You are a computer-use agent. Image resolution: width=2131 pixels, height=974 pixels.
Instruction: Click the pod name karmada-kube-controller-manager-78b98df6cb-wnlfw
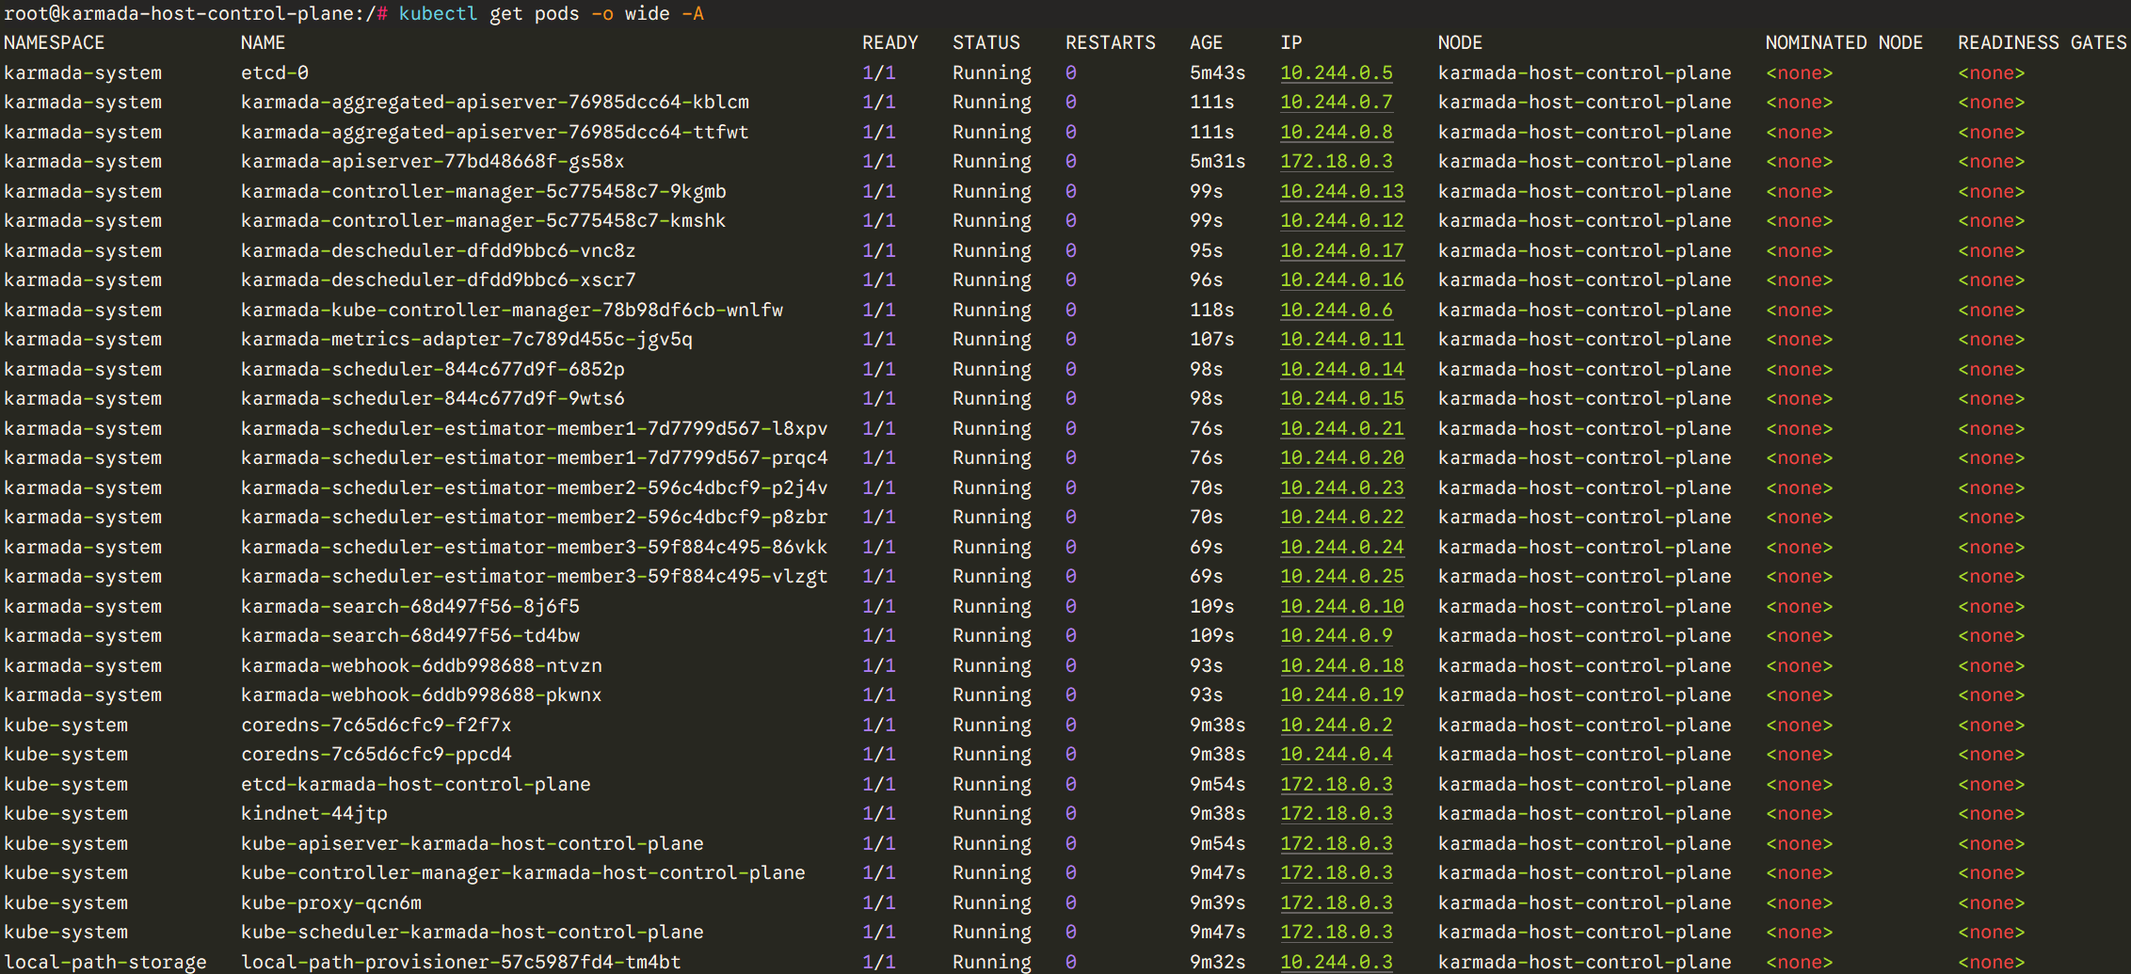point(511,310)
